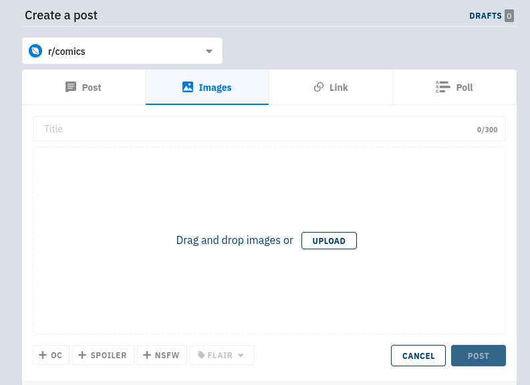Click the "Drag and drop images or" text

(x=235, y=241)
